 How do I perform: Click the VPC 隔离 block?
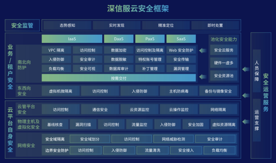[x=56, y=50]
